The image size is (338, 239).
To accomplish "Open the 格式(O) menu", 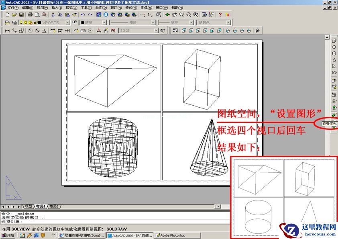I will coord(71,8).
